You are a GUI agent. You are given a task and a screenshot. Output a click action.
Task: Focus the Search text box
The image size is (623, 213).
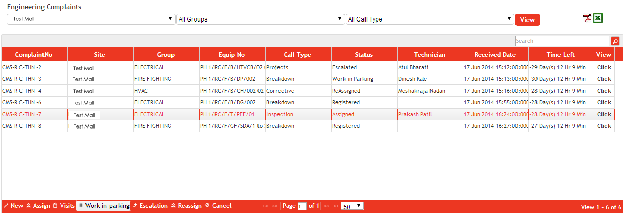562,41
